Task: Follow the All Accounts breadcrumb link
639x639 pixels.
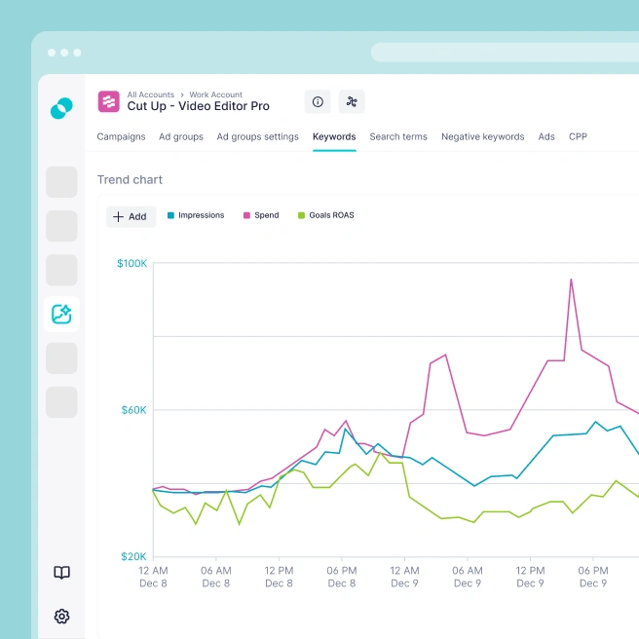Action: [150, 94]
